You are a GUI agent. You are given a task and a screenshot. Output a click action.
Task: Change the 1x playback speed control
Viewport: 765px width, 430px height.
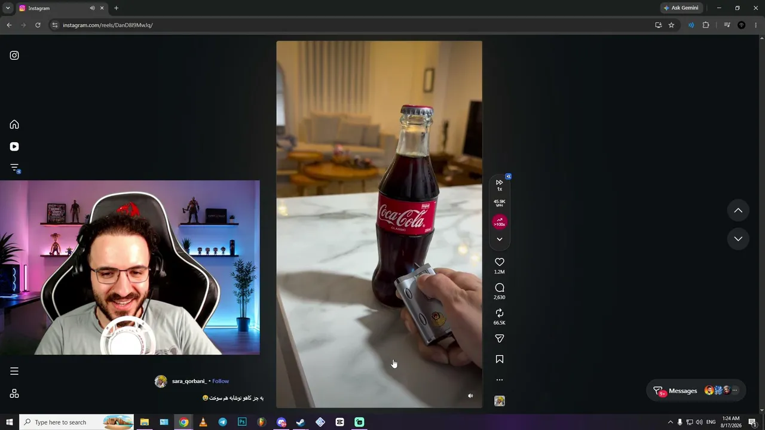coord(500,185)
